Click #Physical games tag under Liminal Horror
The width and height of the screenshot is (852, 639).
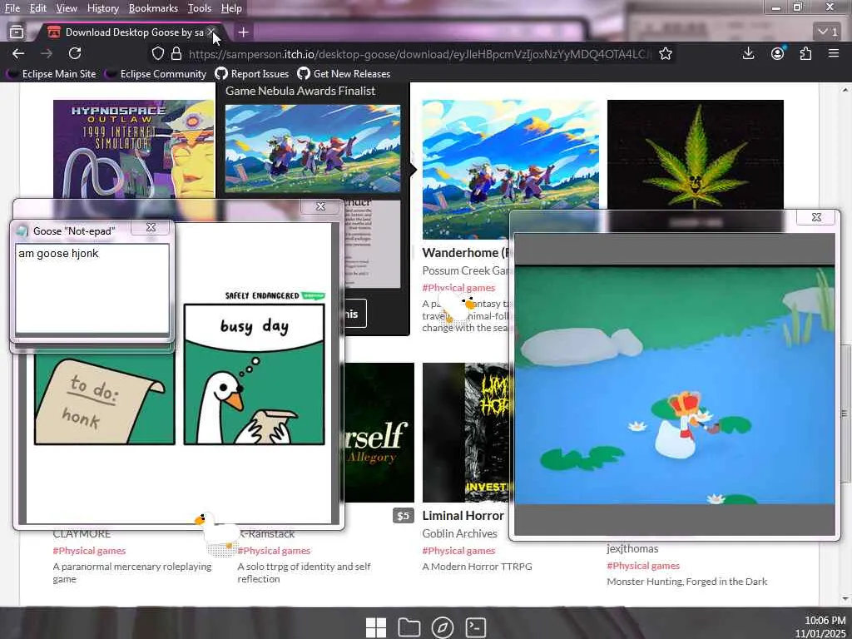(x=458, y=551)
